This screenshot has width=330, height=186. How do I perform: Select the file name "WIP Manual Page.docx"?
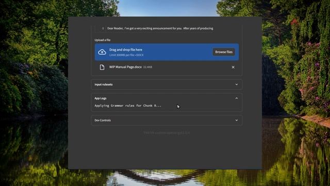125,67
